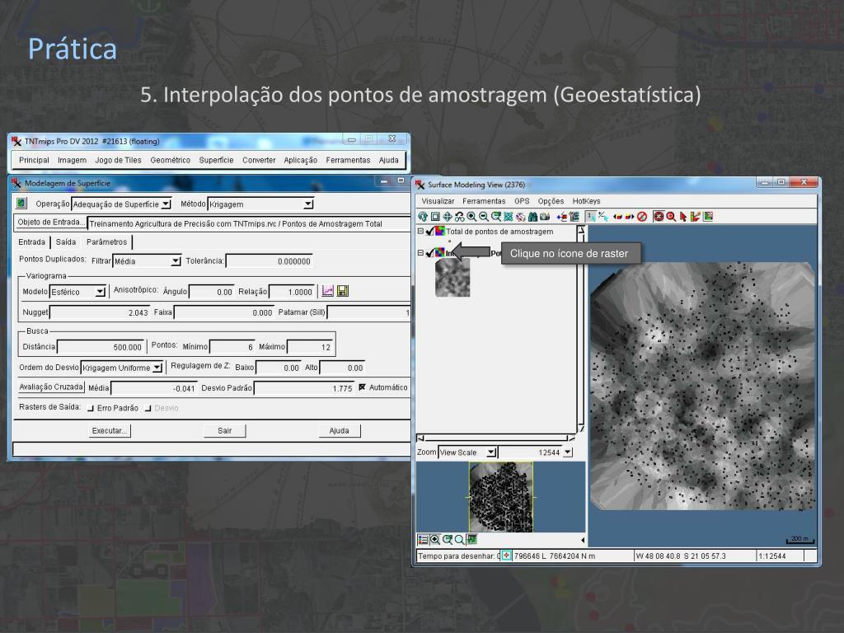Open the scale value dropdown arrow next to 12544

568,452
